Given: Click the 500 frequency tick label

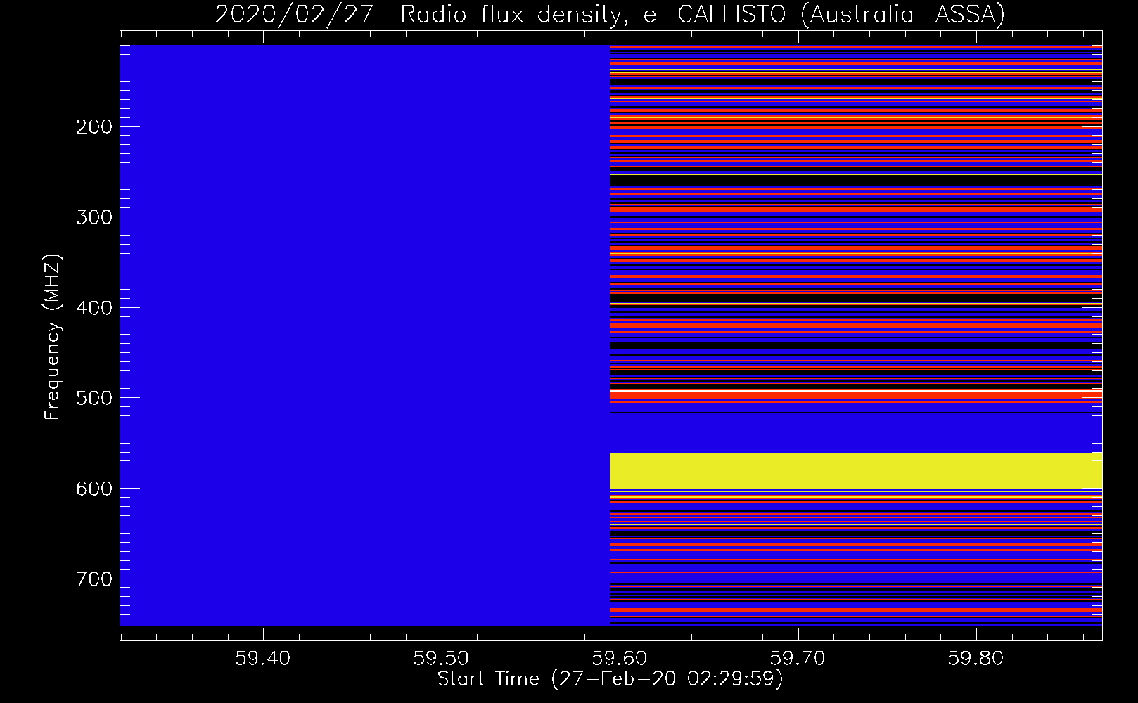Looking at the screenshot, I should click(x=94, y=398).
